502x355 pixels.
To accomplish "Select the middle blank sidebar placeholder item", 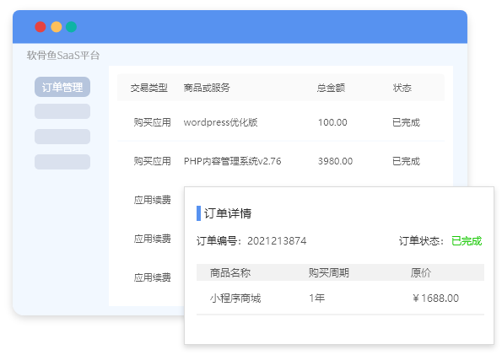I will point(62,137).
